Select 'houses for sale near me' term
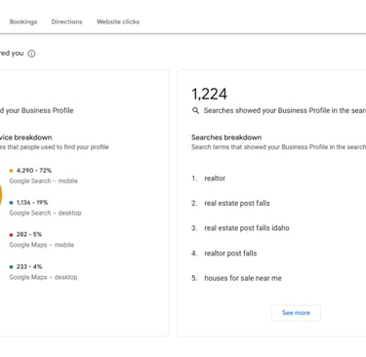The height and width of the screenshot is (357, 366). (x=243, y=278)
